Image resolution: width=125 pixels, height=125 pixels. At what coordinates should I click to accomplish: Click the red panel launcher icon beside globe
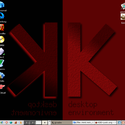pos(16,122)
